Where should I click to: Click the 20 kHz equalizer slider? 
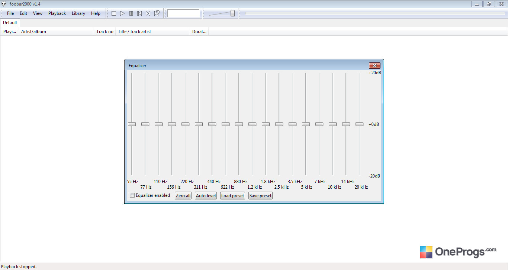[359, 124]
